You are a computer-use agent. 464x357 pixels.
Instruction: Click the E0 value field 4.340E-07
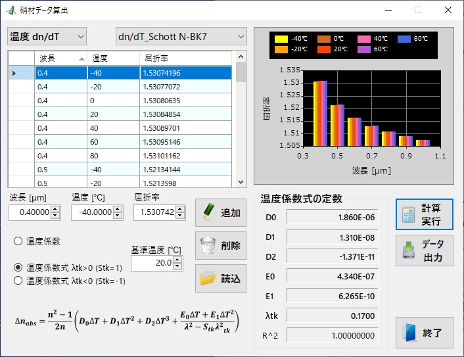(x=333, y=277)
